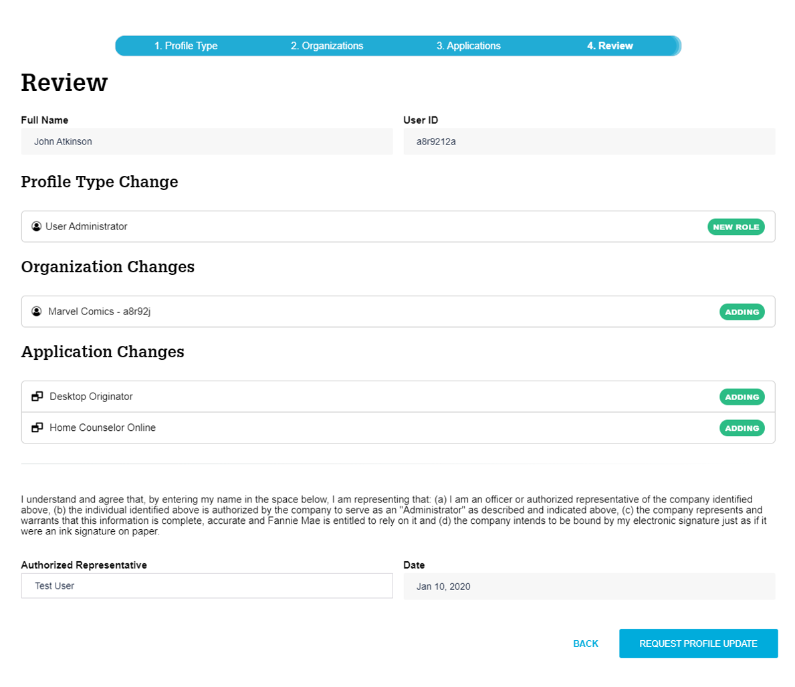Image resolution: width=795 pixels, height=687 pixels.
Task: Go to step 2. Organizations
Action: click(x=327, y=45)
